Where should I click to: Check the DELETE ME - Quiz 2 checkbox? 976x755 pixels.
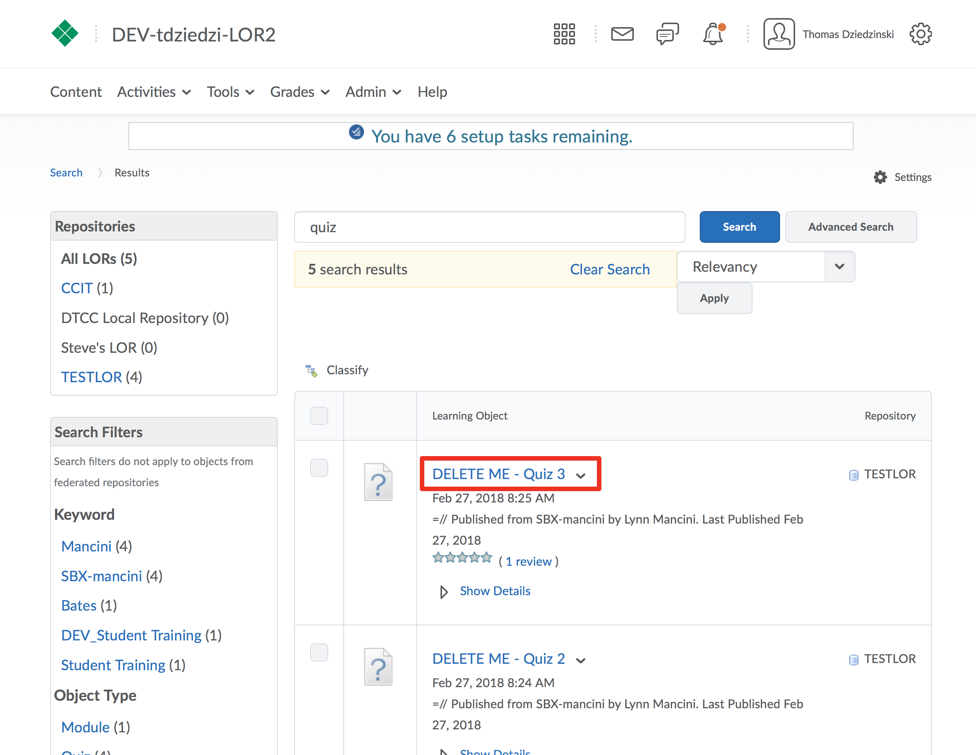point(319,652)
